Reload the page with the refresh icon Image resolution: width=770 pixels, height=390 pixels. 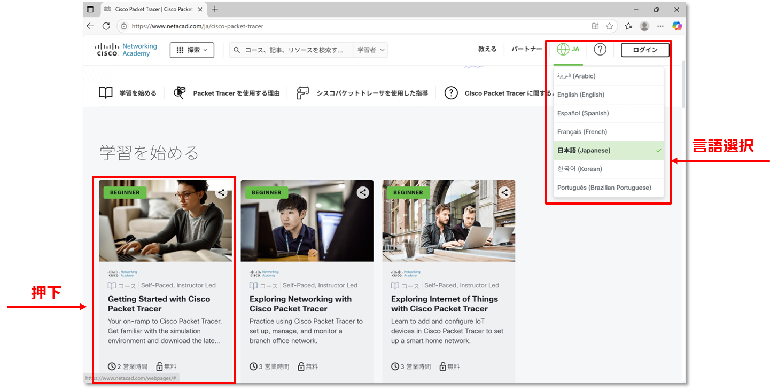coord(106,26)
